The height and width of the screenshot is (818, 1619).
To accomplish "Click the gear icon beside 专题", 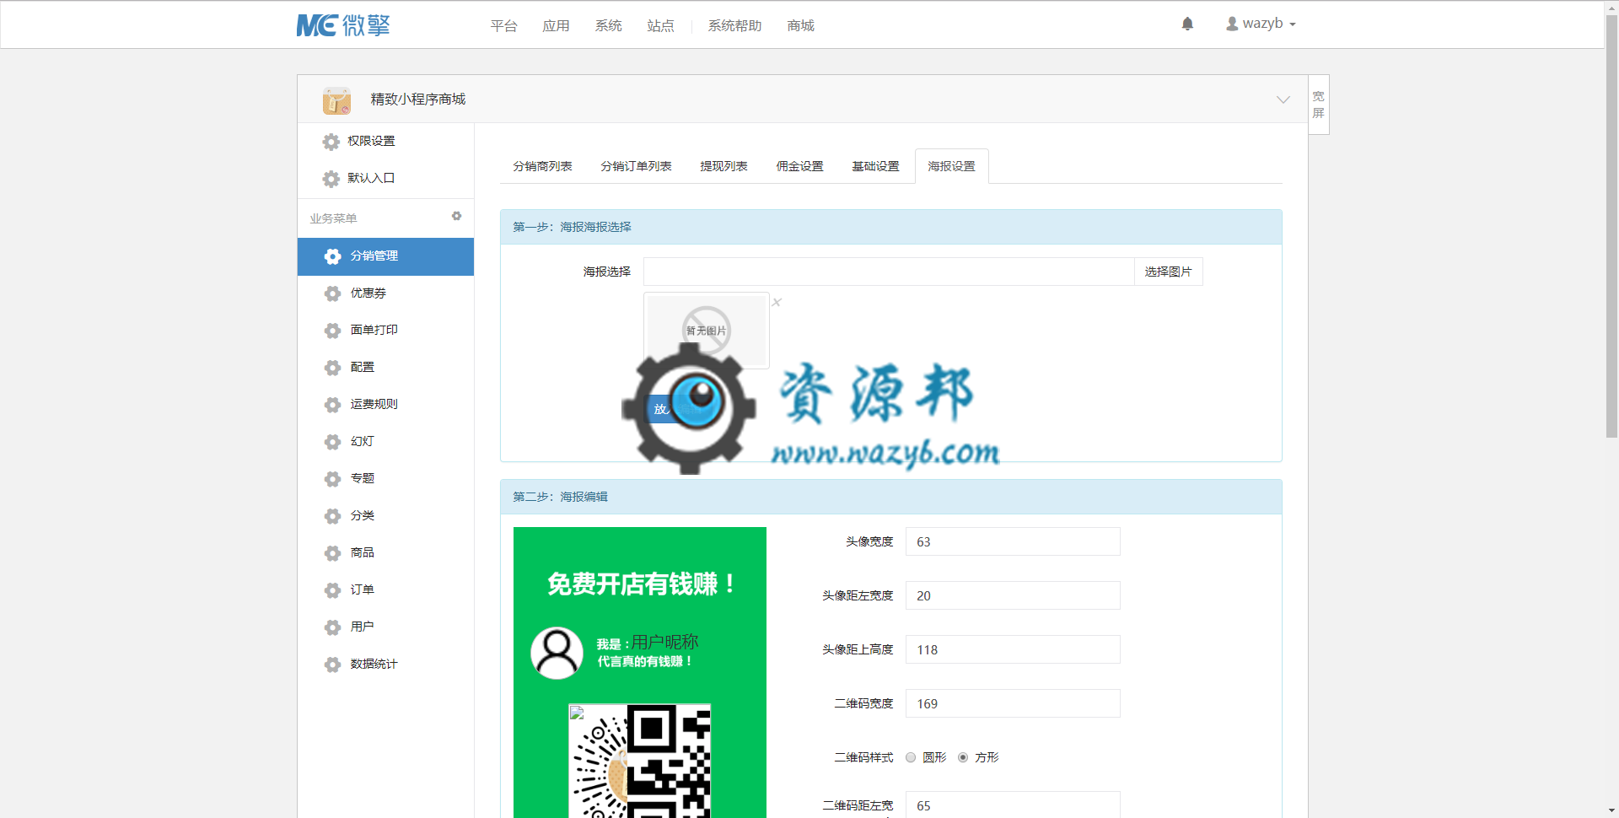I will tap(333, 479).
